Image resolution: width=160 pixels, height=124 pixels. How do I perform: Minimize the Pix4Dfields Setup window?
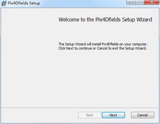(x=131, y=2)
